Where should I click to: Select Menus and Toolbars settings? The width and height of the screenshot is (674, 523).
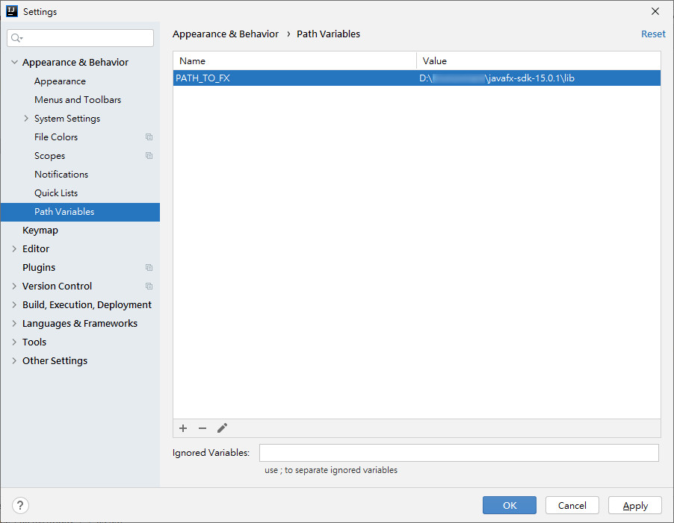tap(78, 100)
